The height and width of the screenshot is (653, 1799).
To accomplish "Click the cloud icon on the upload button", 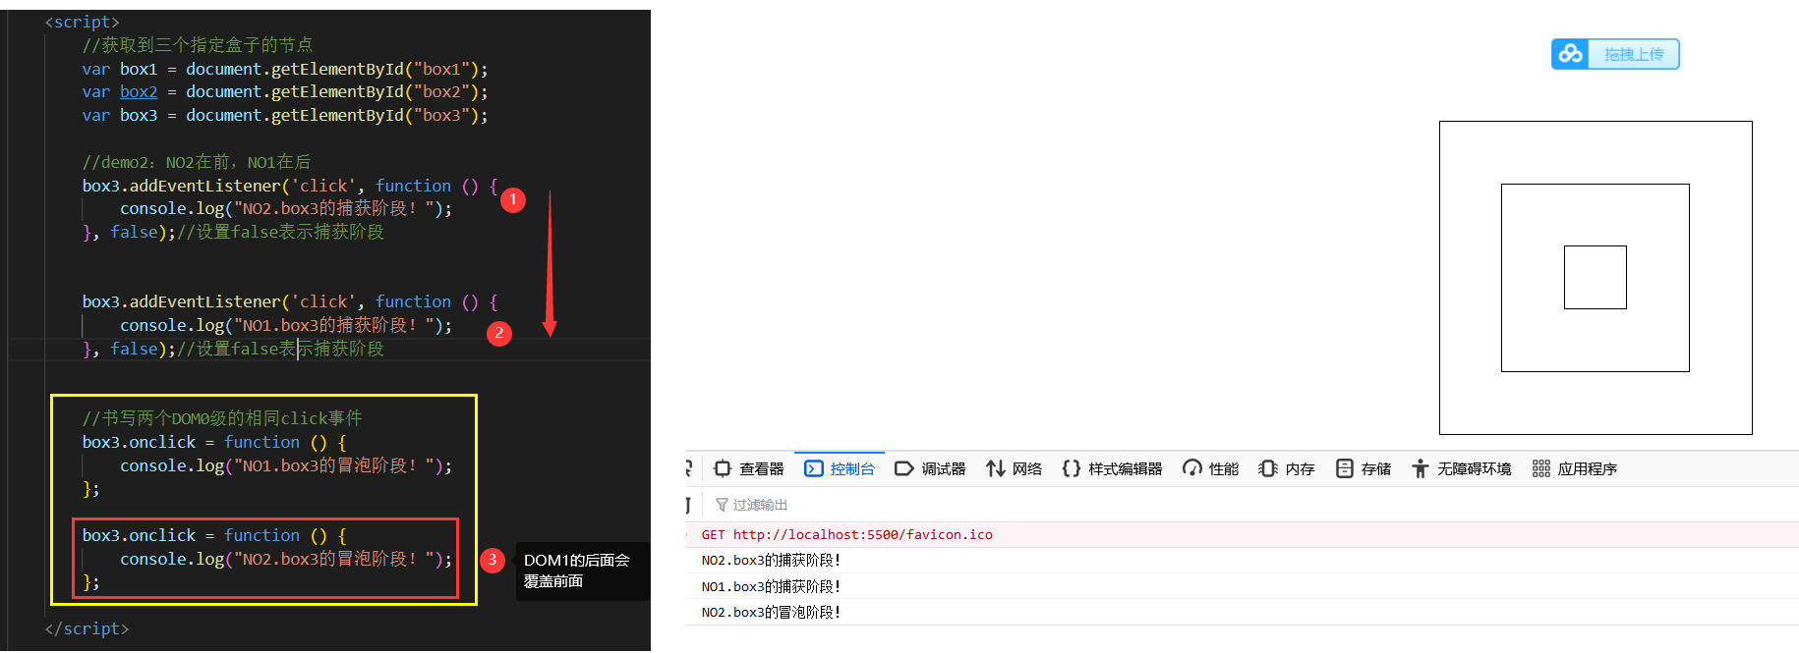I will (x=1570, y=54).
